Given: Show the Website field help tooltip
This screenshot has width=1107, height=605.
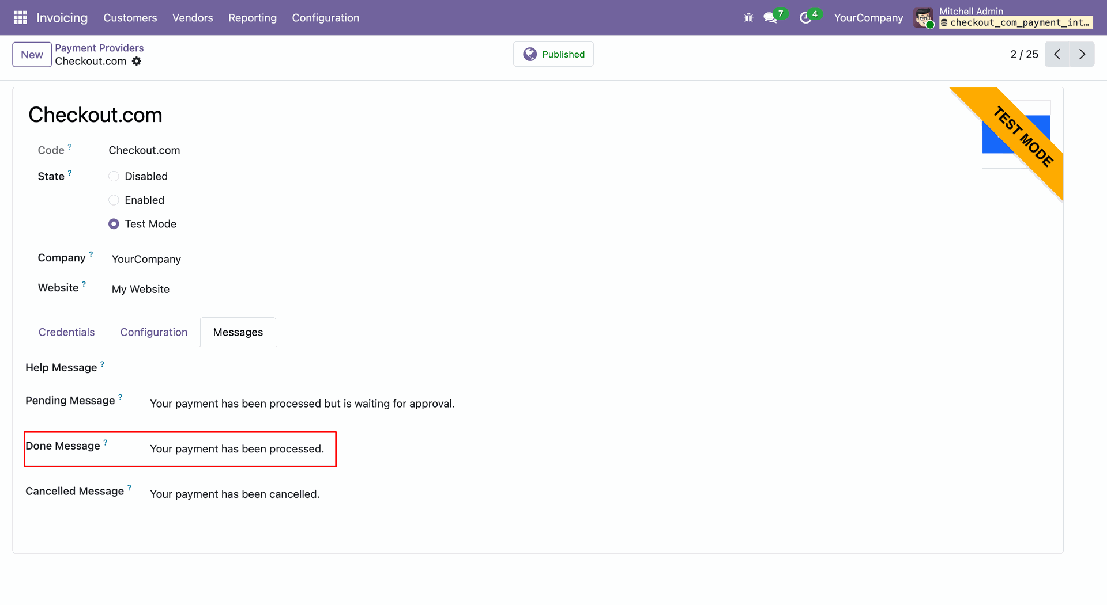Looking at the screenshot, I should (84, 284).
